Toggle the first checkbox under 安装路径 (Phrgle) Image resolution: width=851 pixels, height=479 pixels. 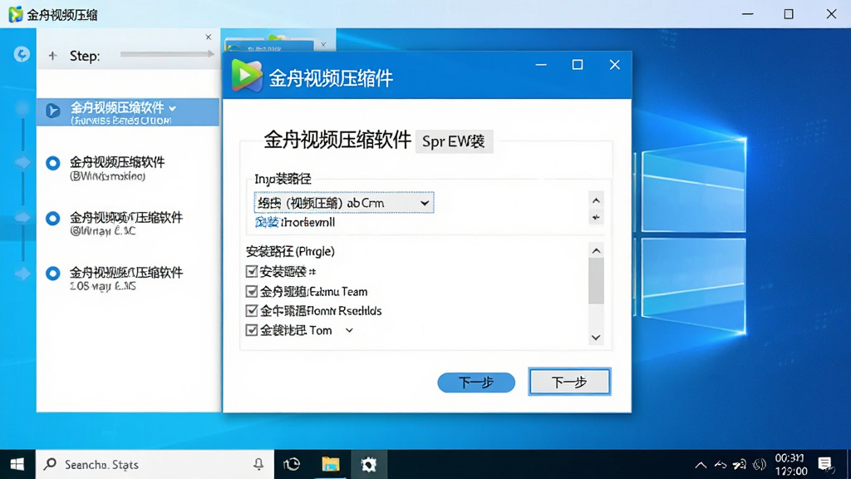pos(251,271)
